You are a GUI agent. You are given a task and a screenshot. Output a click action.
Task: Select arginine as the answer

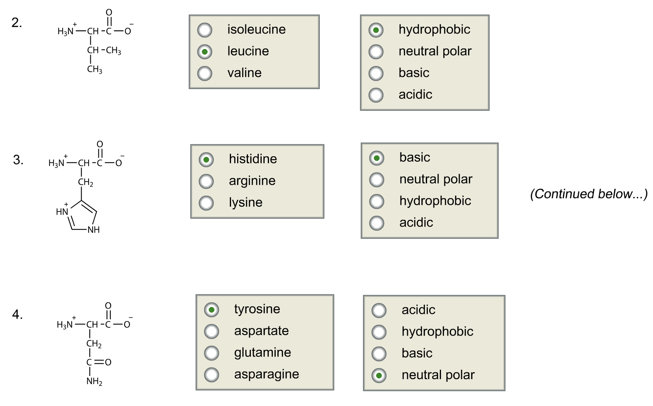pos(207,181)
